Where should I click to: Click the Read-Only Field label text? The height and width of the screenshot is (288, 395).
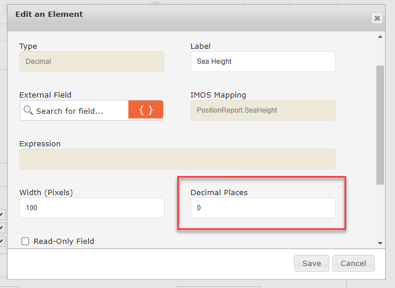pyautogui.click(x=64, y=241)
